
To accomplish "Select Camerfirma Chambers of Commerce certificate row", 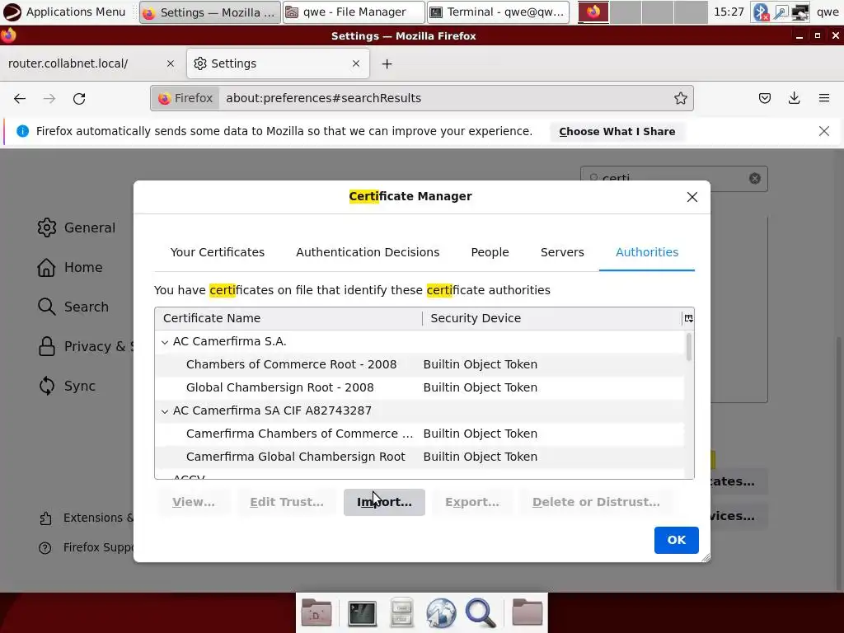I will (420, 434).
